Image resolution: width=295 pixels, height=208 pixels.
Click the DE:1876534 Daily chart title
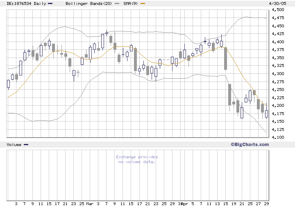pos(26,4)
